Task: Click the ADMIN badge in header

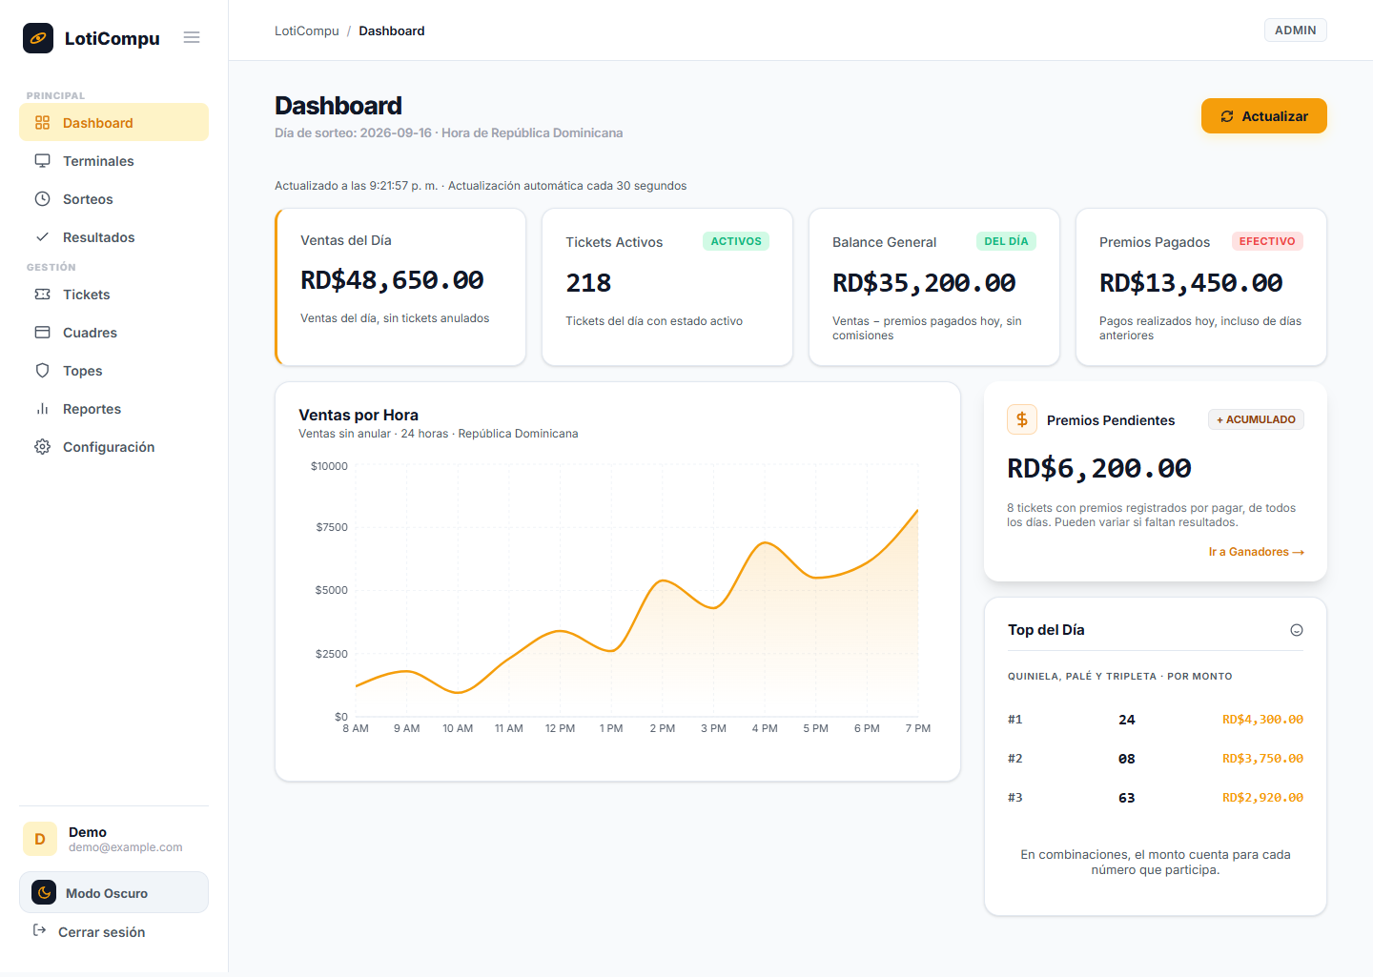Action: click(x=1296, y=31)
